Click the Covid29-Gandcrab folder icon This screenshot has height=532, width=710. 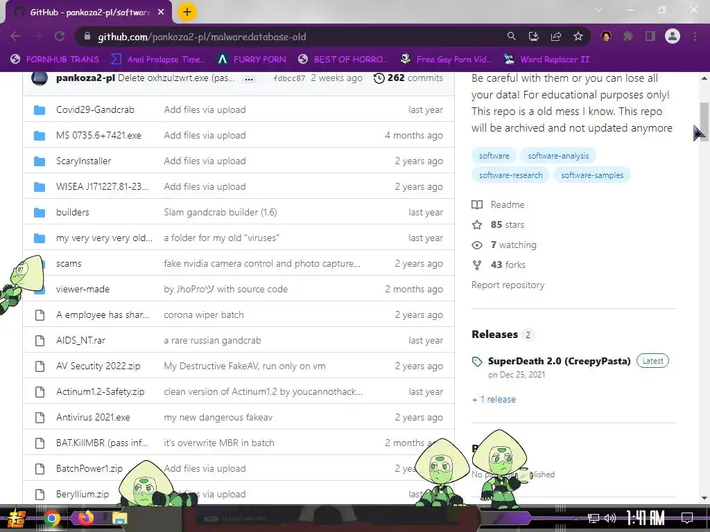pos(40,110)
